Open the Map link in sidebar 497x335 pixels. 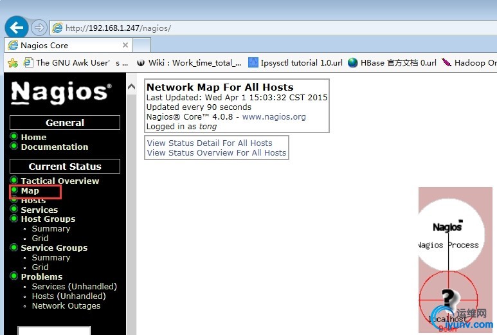(x=30, y=191)
